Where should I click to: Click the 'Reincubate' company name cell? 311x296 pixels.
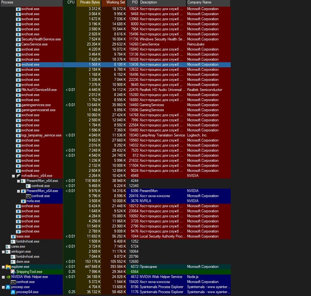tap(196, 44)
